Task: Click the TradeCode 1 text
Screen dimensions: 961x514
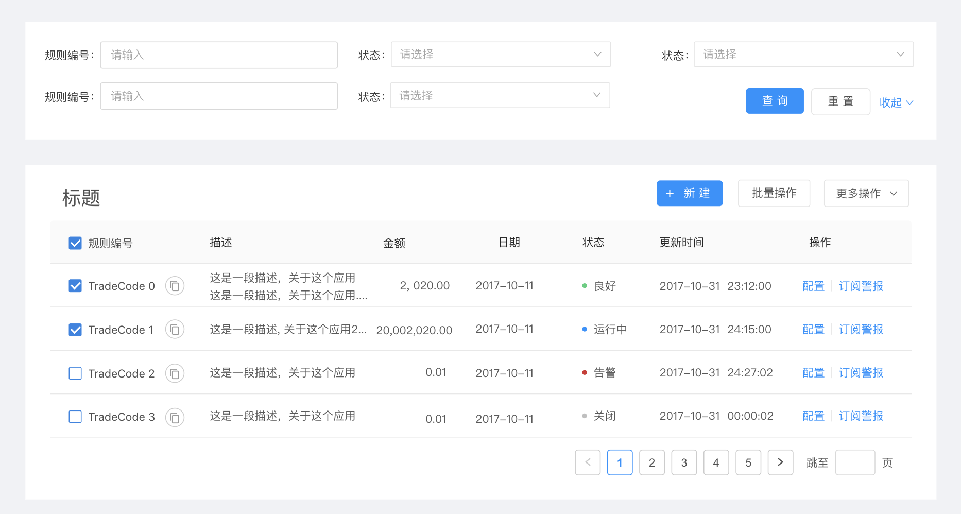Action: click(x=121, y=330)
